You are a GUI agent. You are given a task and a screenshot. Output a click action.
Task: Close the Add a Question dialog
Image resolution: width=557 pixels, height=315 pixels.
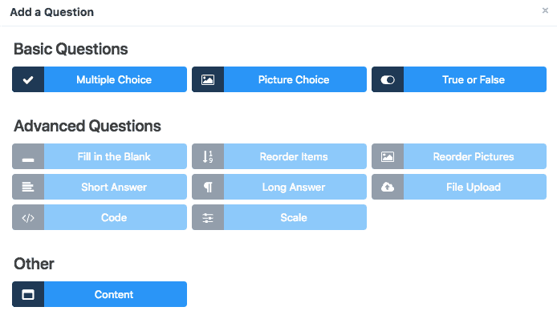tap(545, 10)
